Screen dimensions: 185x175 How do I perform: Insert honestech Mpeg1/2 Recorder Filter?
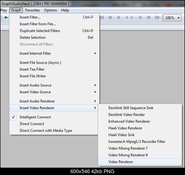140,141
